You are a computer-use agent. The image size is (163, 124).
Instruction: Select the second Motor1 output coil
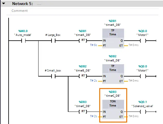(143, 76)
